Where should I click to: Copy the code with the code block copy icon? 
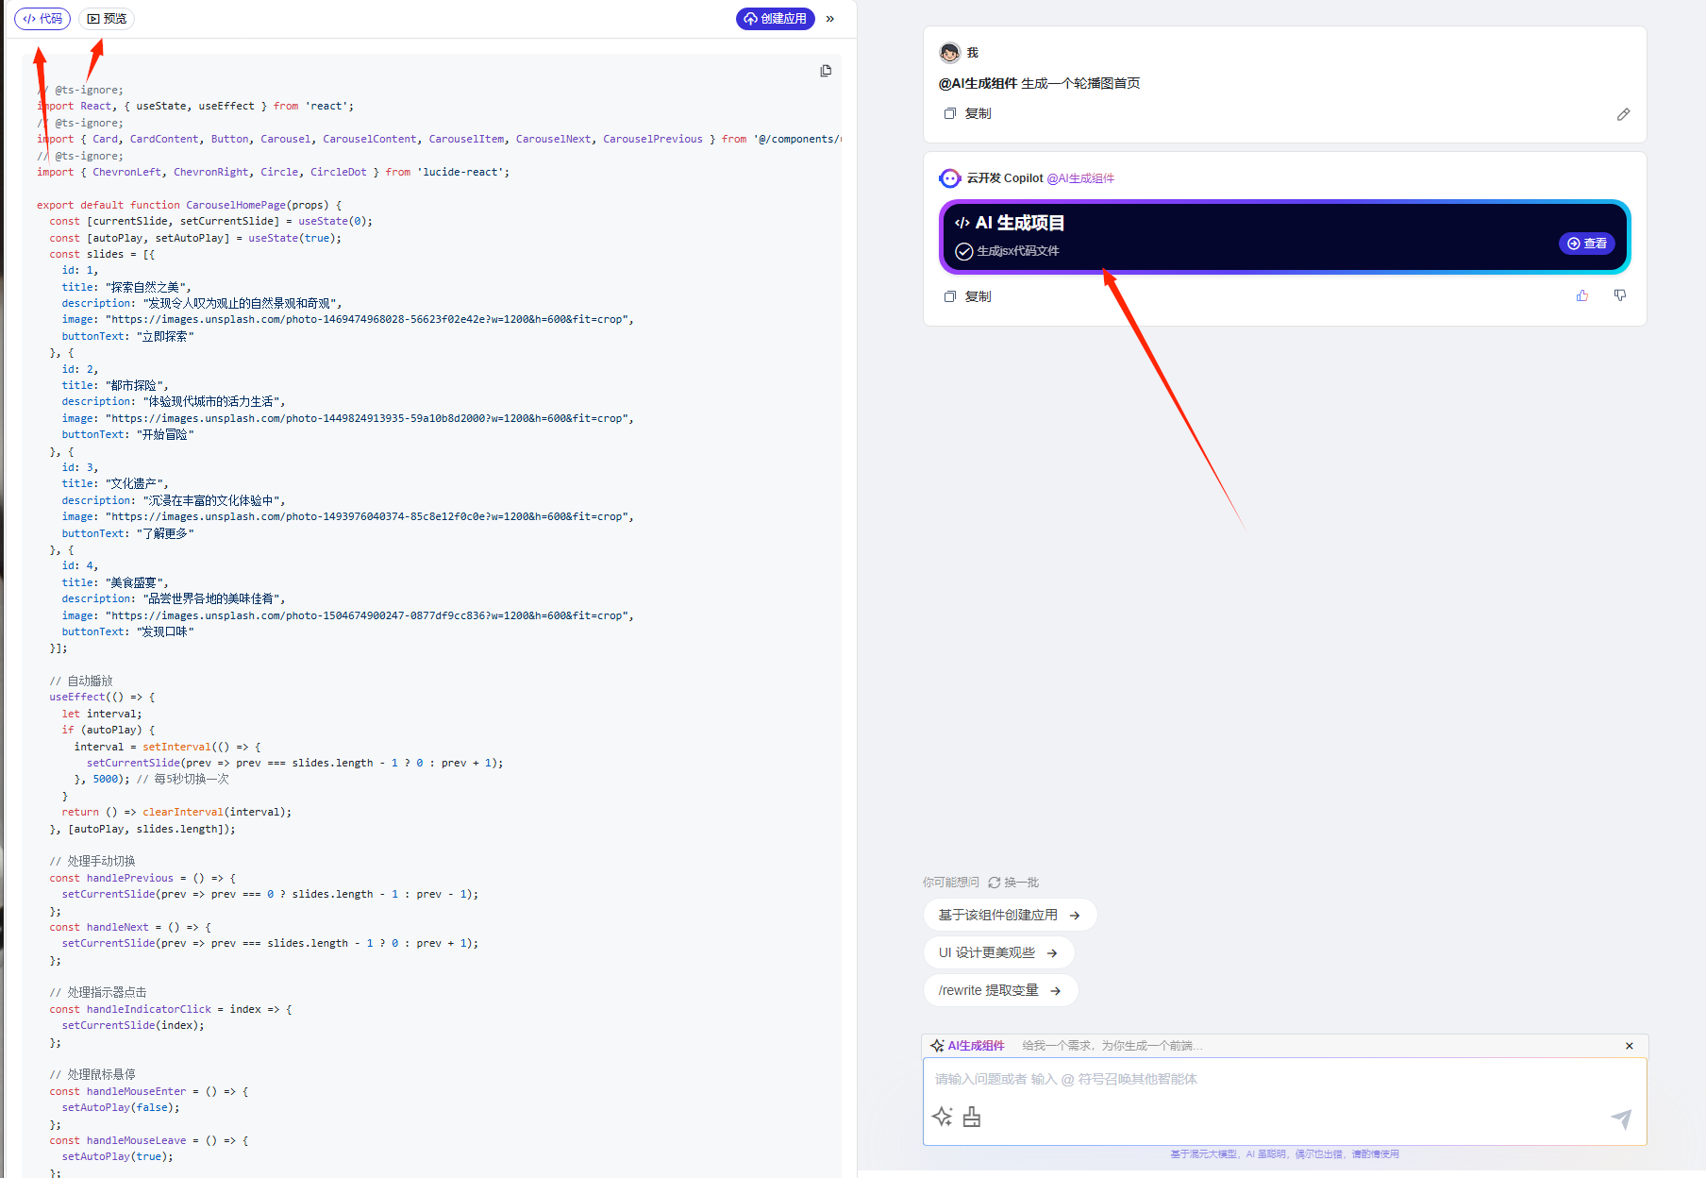tap(826, 71)
